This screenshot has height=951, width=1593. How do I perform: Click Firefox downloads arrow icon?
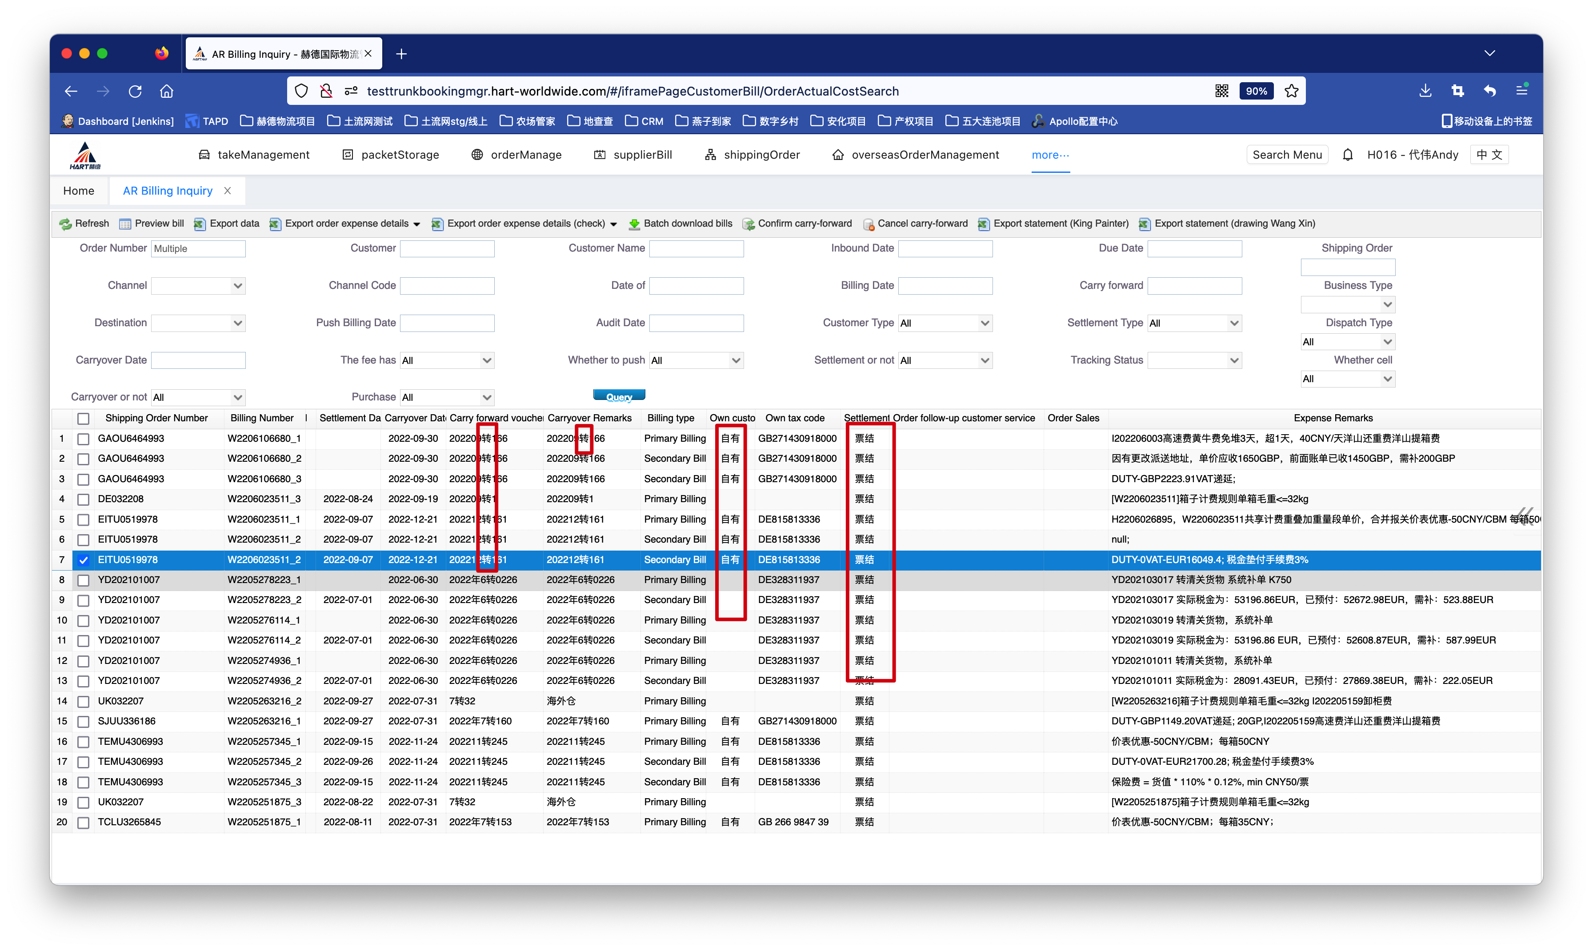(1425, 91)
